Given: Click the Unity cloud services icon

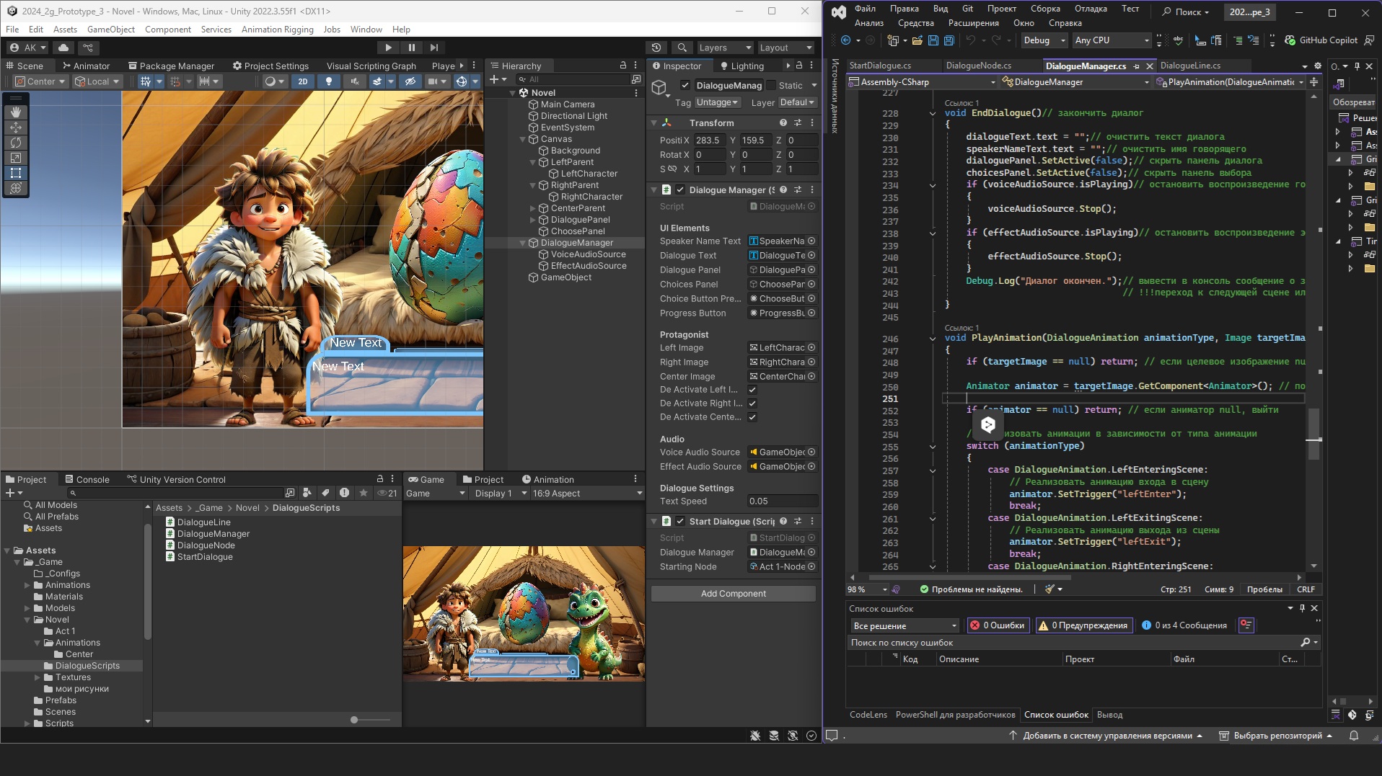Looking at the screenshot, I should click(x=63, y=48).
